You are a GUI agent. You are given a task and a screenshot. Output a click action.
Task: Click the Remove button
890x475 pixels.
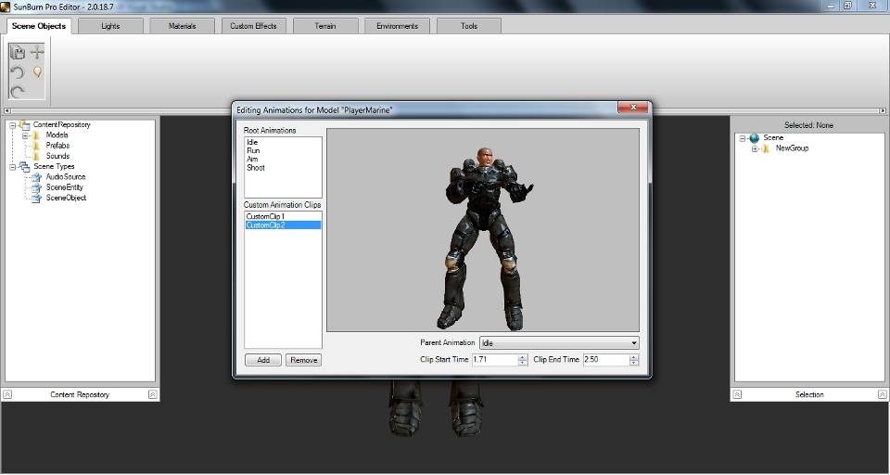(304, 360)
